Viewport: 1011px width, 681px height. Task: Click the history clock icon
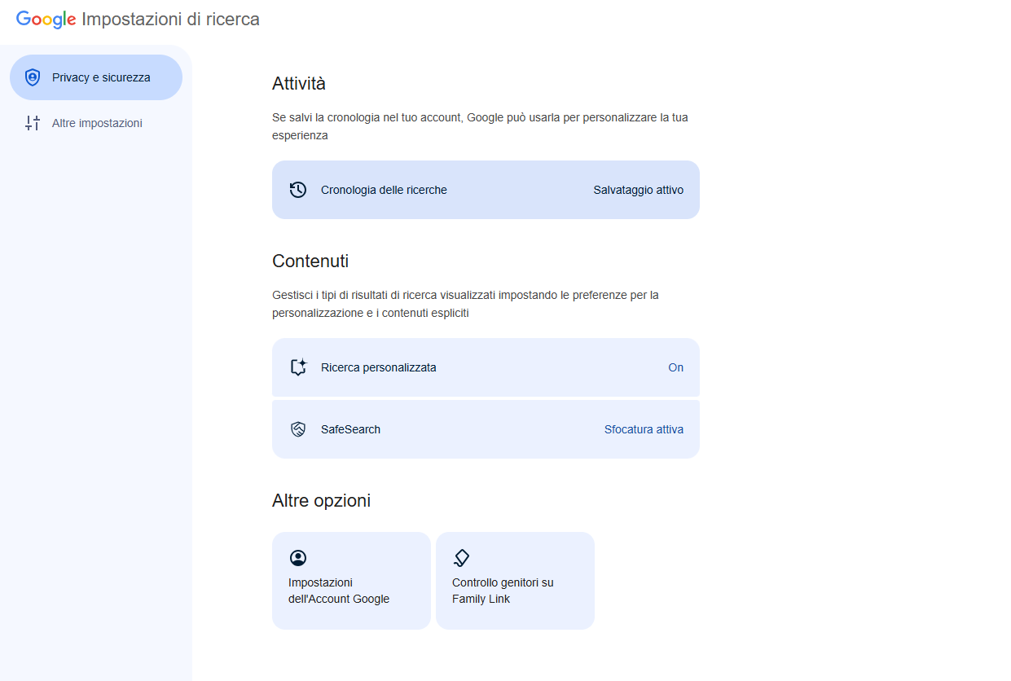coord(298,190)
